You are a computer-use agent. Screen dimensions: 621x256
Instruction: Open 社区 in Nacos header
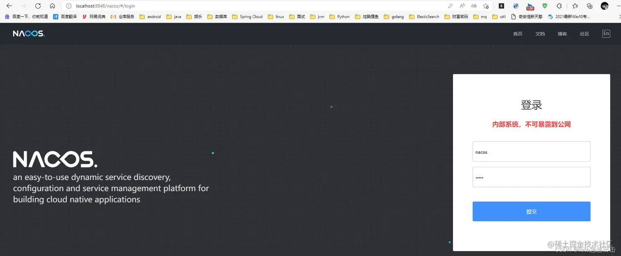(584, 34)
